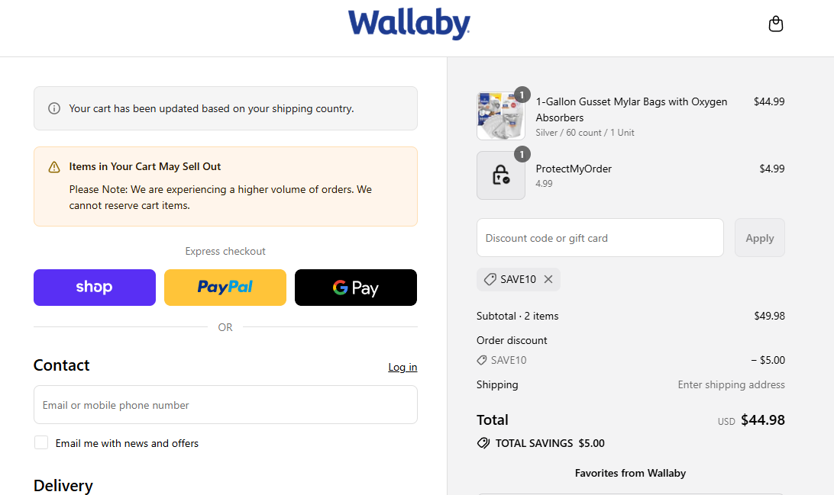The image size is (834, 495).
Task: View the 'Favorites from Wallaby' section
Action: [x=630, y=473]
